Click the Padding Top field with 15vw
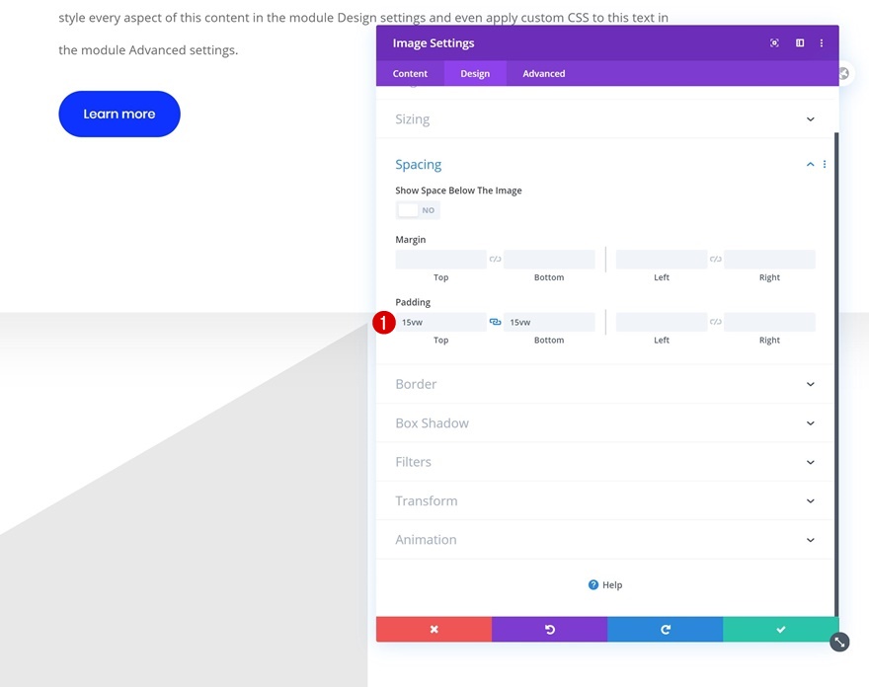 tap(441, 322)
